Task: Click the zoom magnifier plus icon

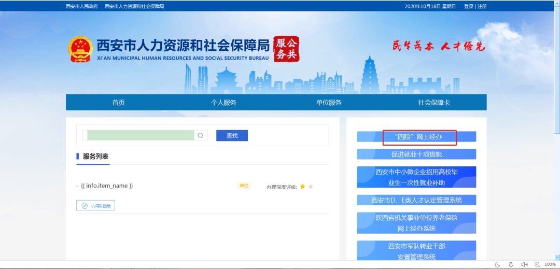Action: 537,264
